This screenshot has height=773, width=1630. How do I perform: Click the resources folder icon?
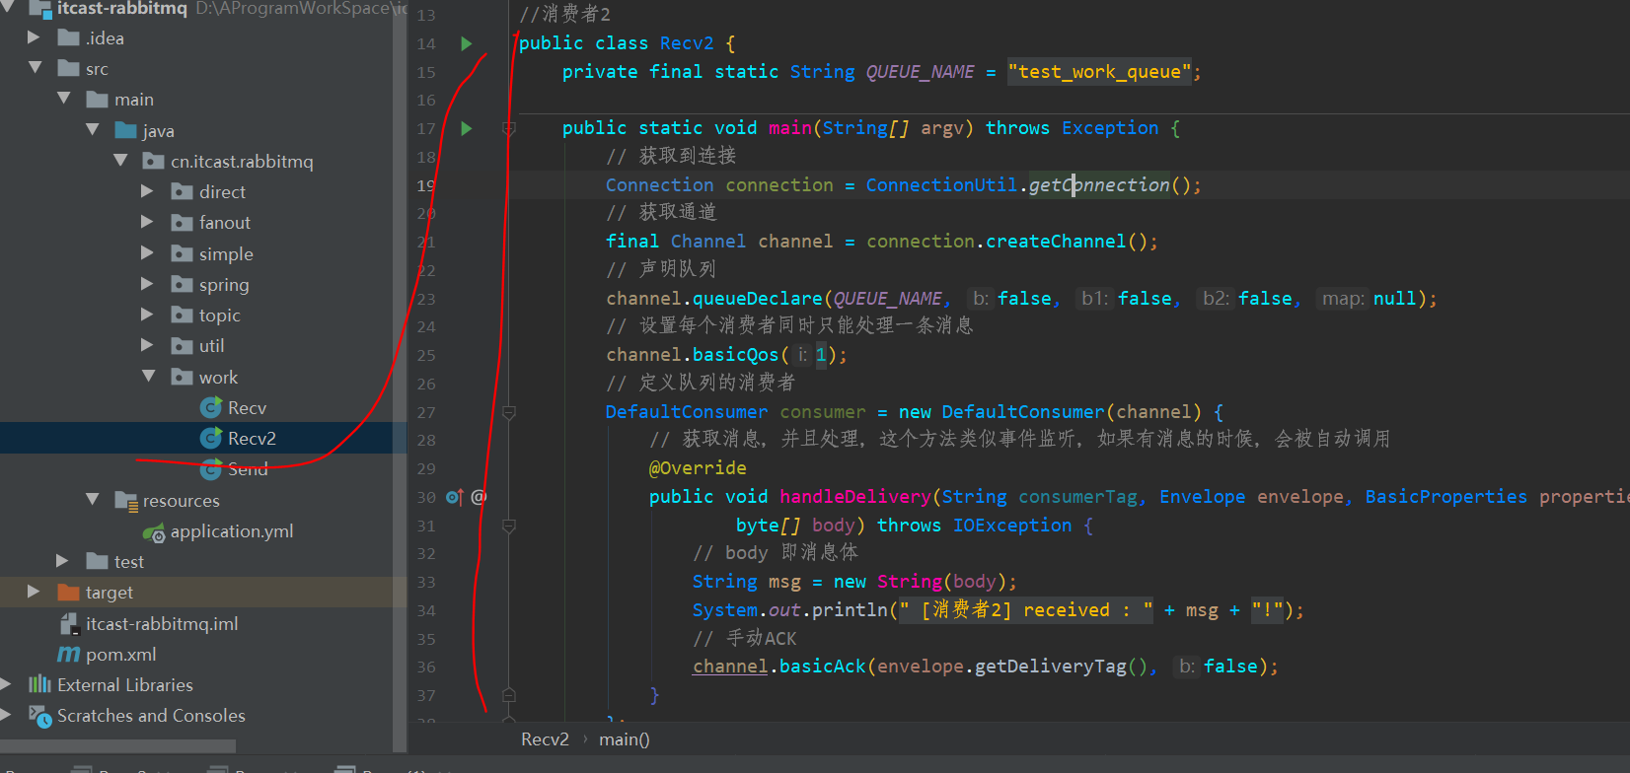[125, 501]
